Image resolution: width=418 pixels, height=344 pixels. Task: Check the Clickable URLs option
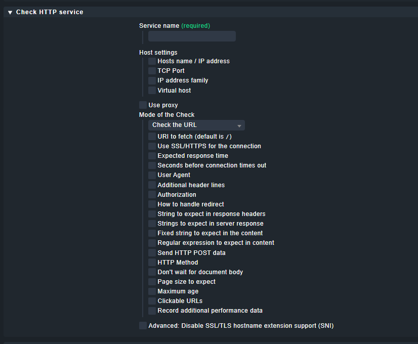point(152,301)
